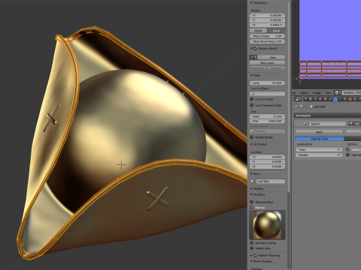Select the highlighted Modifiers wrench tab
Image resolution: width=361 pixels, height=270 pixels.
[x=335, y=99]
